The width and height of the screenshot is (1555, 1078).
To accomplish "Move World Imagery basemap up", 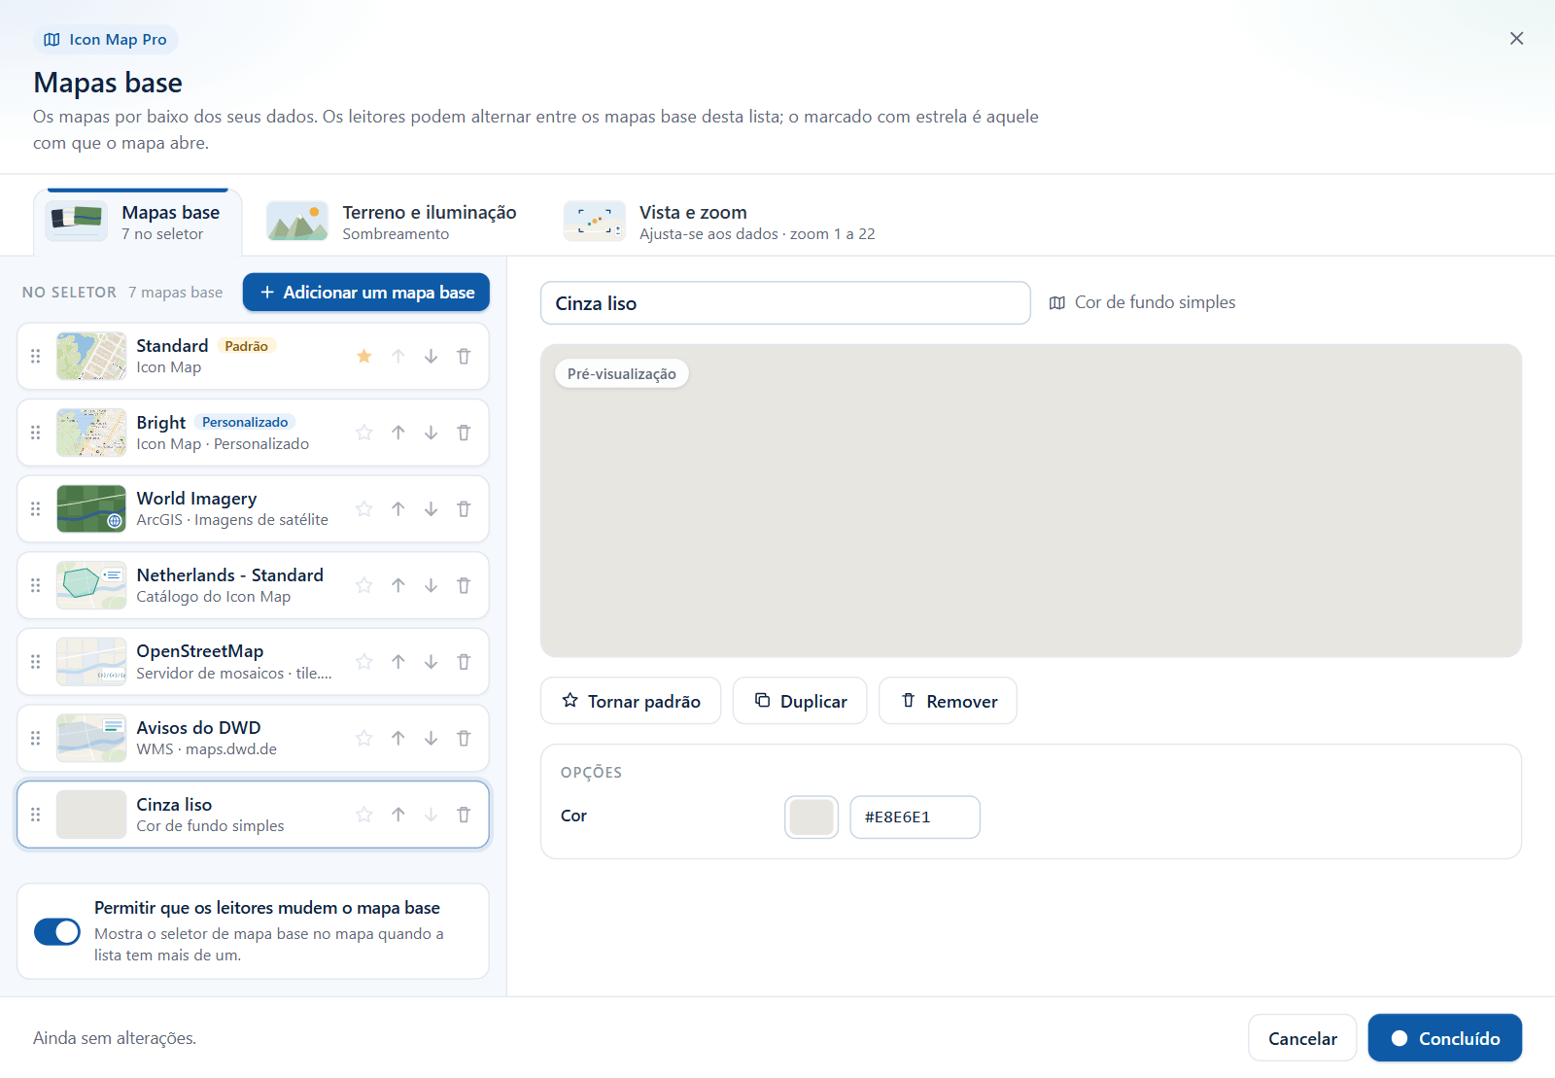I will (398, 508).
